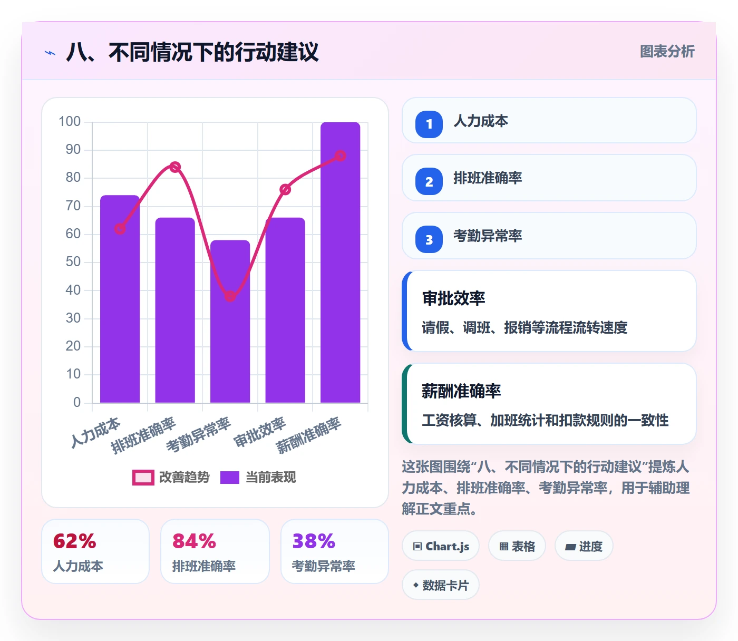
Task: Click the text 请假、调班、报销等流程流转速度
Action: tap(525, 328)
